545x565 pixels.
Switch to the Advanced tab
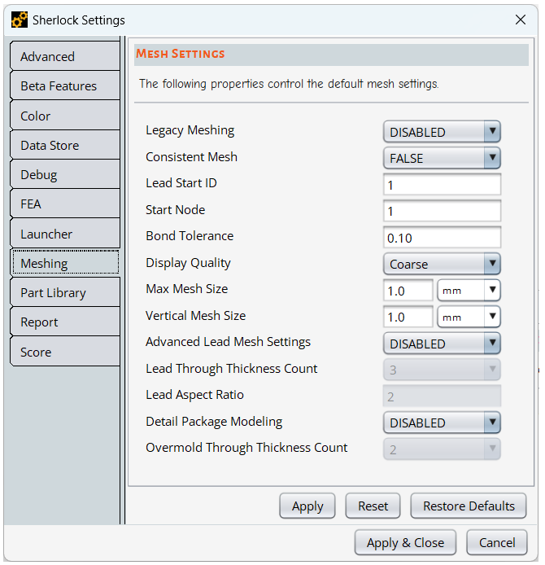point(64,57)
